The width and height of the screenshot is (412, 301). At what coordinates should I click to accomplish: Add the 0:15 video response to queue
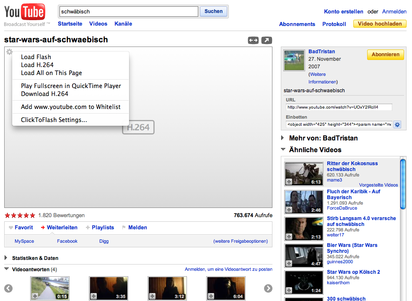[35, 296]
